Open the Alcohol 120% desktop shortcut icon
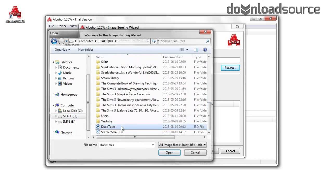The height and width of the screenshot is (187, 333). (15, 15)
